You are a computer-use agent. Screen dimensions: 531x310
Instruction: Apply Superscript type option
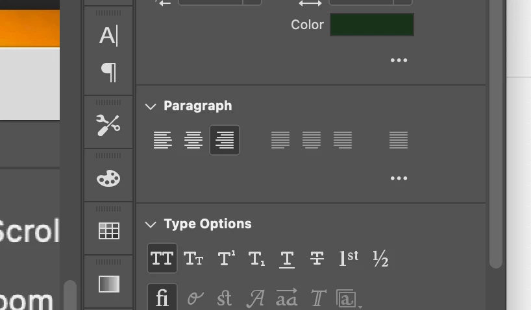pos(226,259)
